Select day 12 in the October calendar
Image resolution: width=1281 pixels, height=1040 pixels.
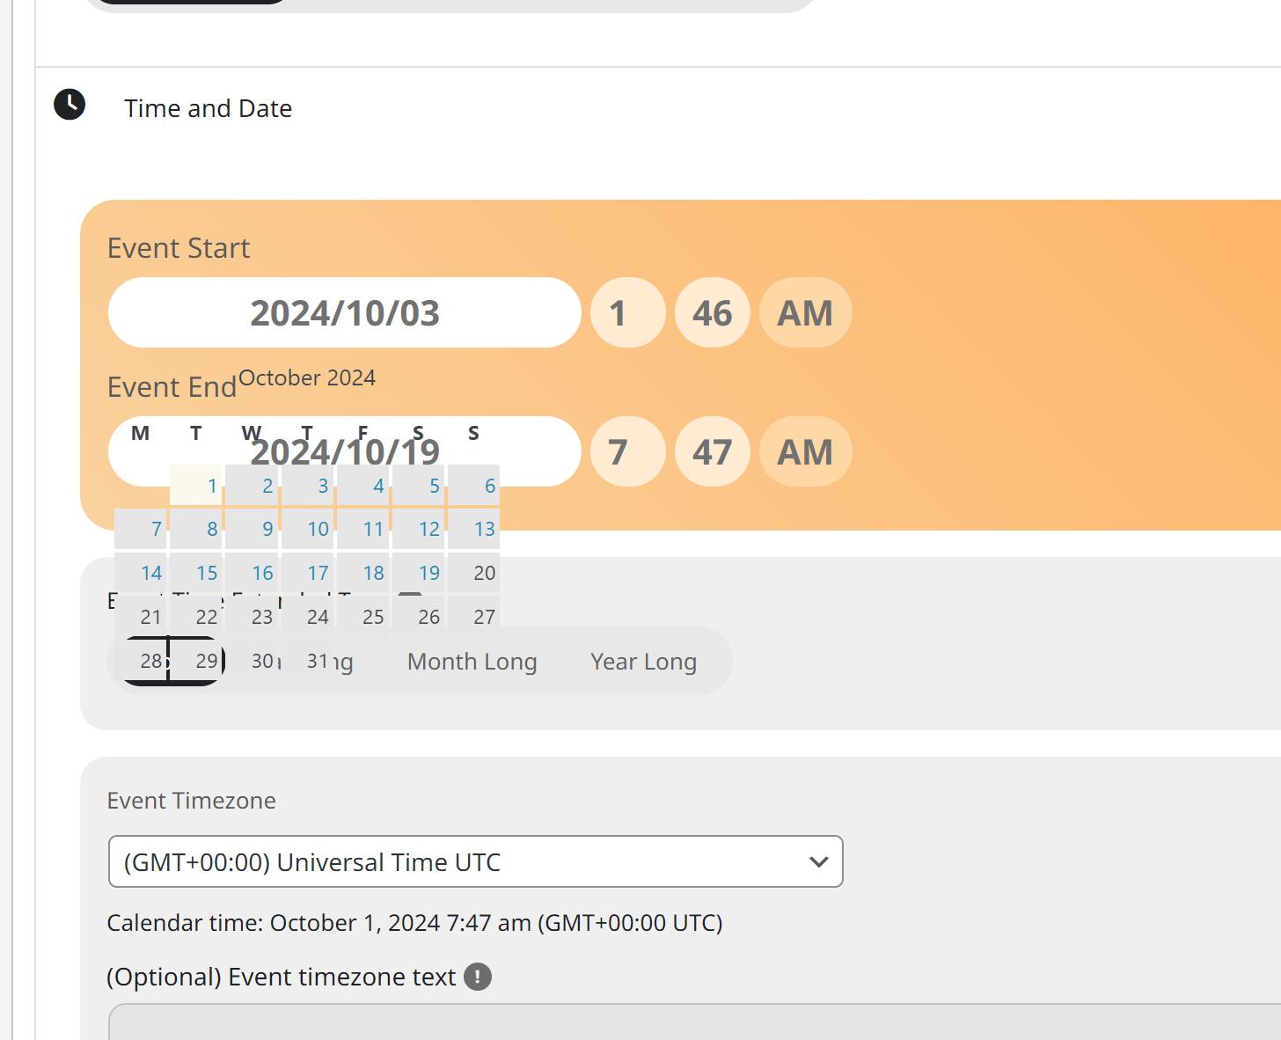click(418, 529)
